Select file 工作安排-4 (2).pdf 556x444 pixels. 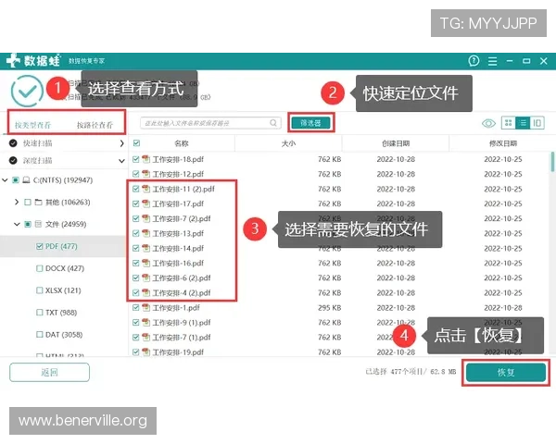point(182,293)
